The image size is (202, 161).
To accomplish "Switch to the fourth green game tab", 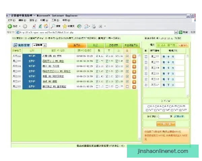I will (x=131, y=45).
